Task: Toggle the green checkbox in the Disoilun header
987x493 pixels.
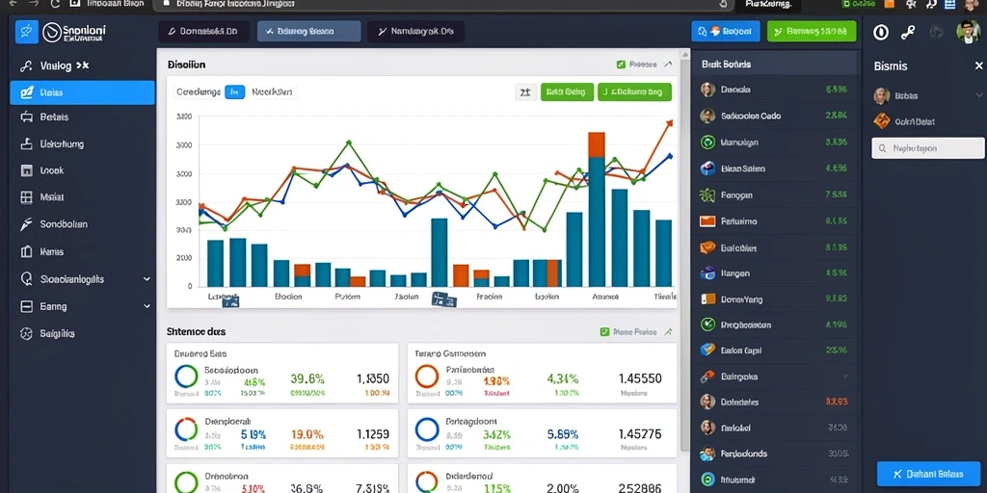Action: coord(622,65)
